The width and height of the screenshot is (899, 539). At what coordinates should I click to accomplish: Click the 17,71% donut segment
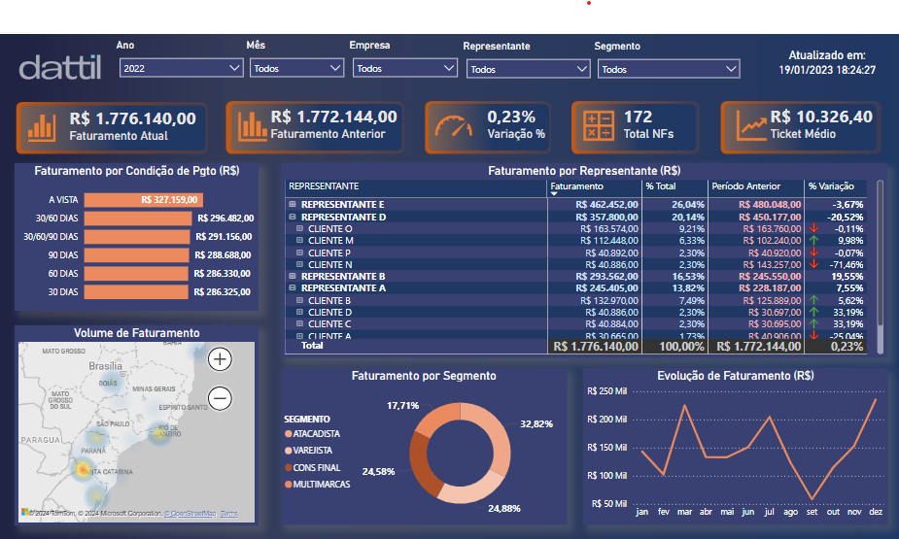tap(437, 419)
